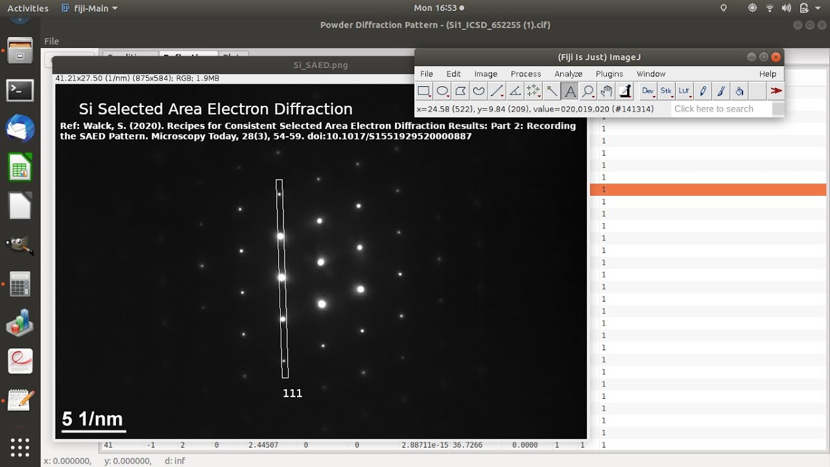
Task: Select the Hand scrolling tool
Action: (x=606, y=91)
